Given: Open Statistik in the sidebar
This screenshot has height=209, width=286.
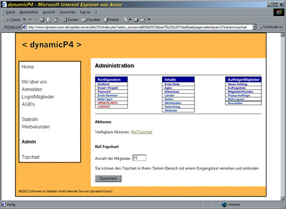Looking at the screenshot, I should (30, 119).
